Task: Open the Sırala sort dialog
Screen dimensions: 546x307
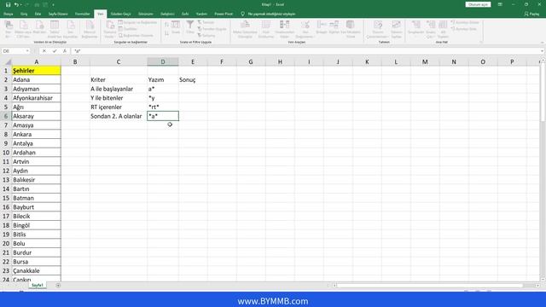Action: pyautogui.click(x=176, y=27)
